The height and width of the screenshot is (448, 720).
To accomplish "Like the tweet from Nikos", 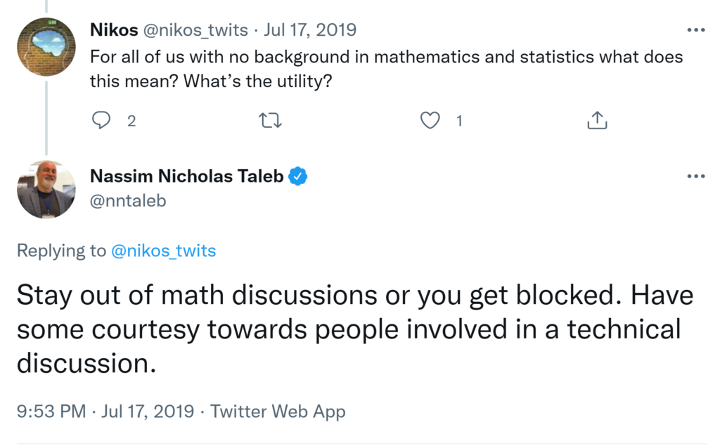I will [x=430, y=121].
